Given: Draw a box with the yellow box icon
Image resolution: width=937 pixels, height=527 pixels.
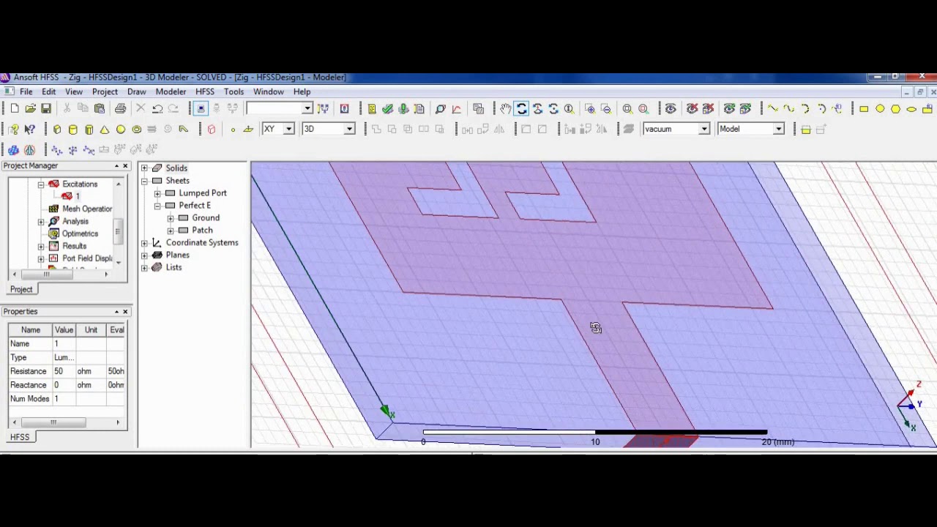Looking at the screenshot, I should coord(57,129).
